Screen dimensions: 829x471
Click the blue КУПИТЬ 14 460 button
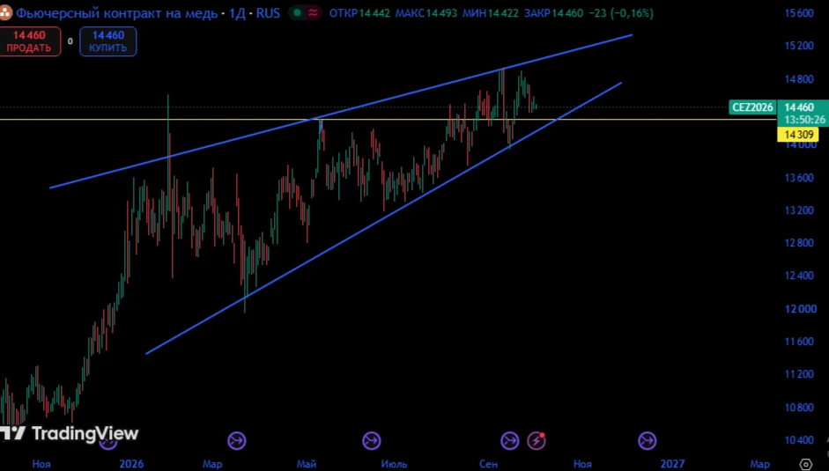(x=107, y=41)
